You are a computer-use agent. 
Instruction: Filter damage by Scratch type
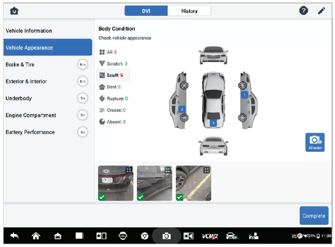[113, 64]
